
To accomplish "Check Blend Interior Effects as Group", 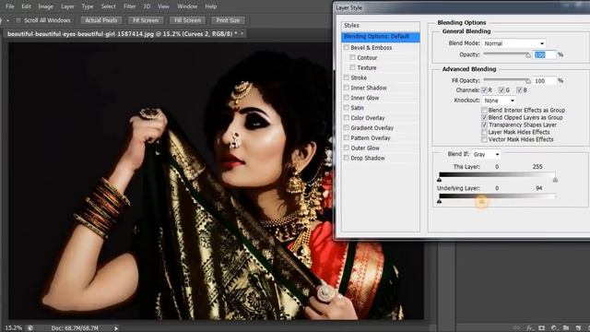I will click(x=484, y=111).
